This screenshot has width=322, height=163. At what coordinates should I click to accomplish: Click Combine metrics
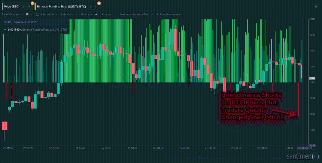pyautogui.click(x=170, y=14)
